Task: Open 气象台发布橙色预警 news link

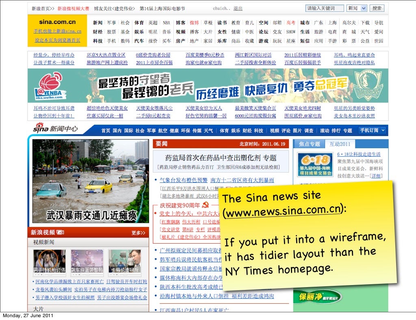Action: tap(183, 180)
